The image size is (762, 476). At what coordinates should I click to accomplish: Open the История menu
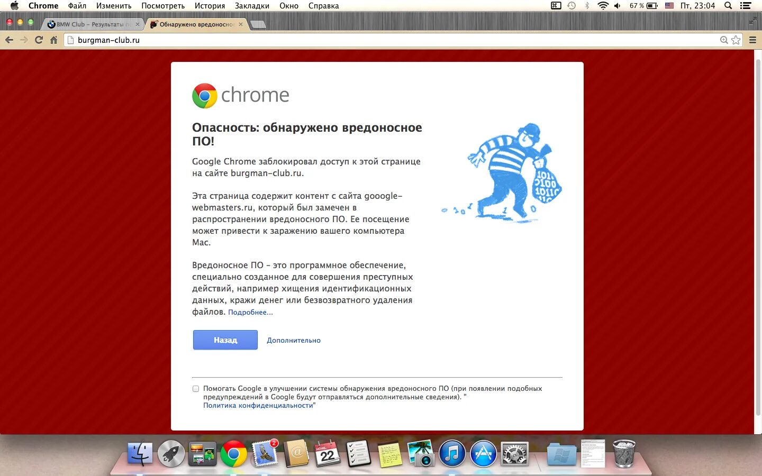210,6
